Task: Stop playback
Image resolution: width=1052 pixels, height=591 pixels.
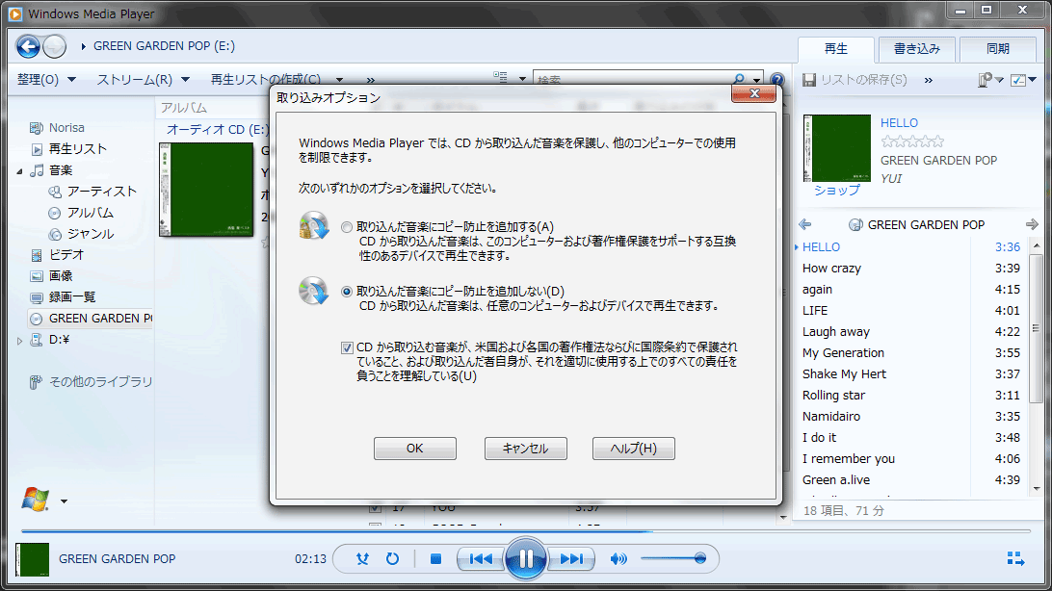Action: [435, 559]
